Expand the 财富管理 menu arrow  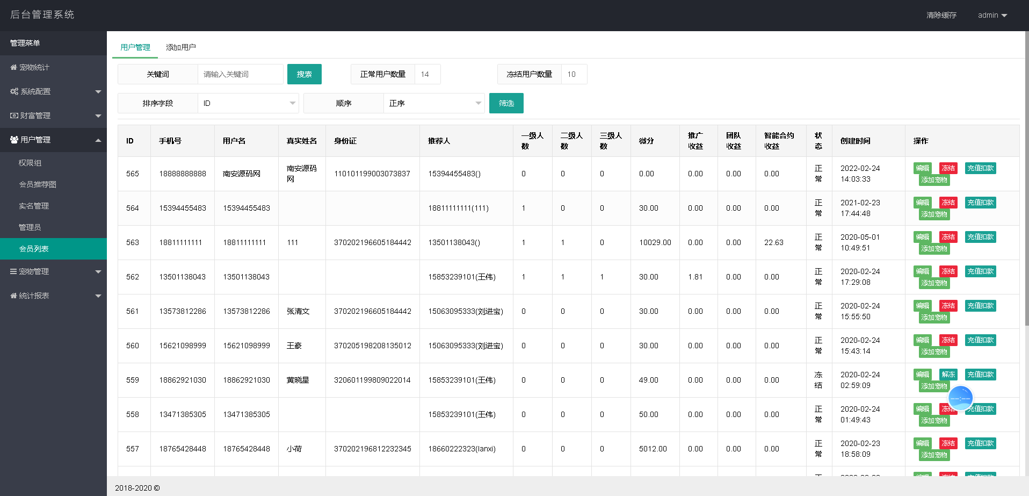point(98,116)
